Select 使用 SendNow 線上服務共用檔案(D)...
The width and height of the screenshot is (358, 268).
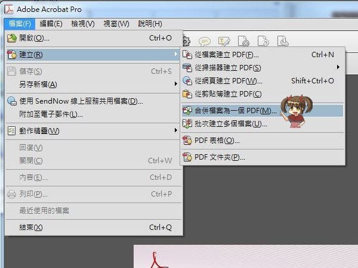pyautogui.click(x=94, y=101)
